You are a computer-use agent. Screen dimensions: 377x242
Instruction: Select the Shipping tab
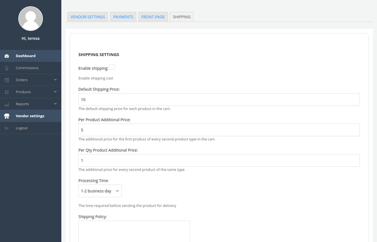click(181, 17)
